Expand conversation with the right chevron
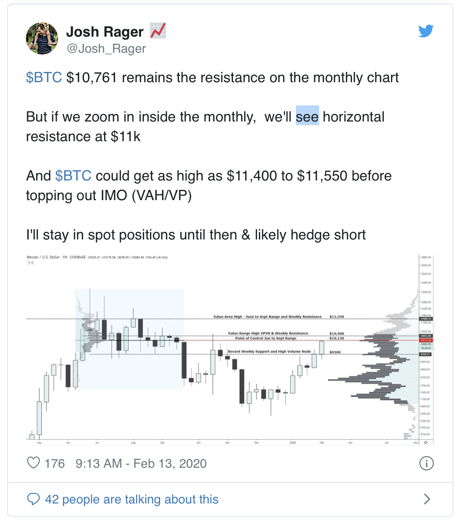The image size is (457, 520). (427, 499)
